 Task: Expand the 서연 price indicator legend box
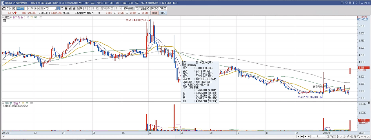click(3, 17)
